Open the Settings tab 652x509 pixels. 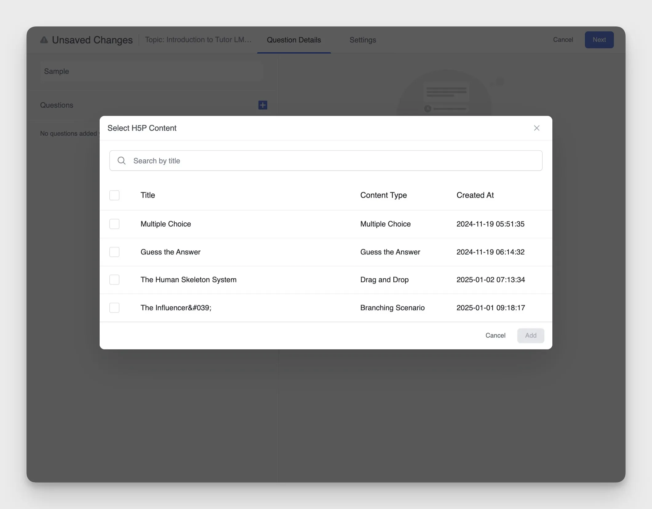point(363,40)
